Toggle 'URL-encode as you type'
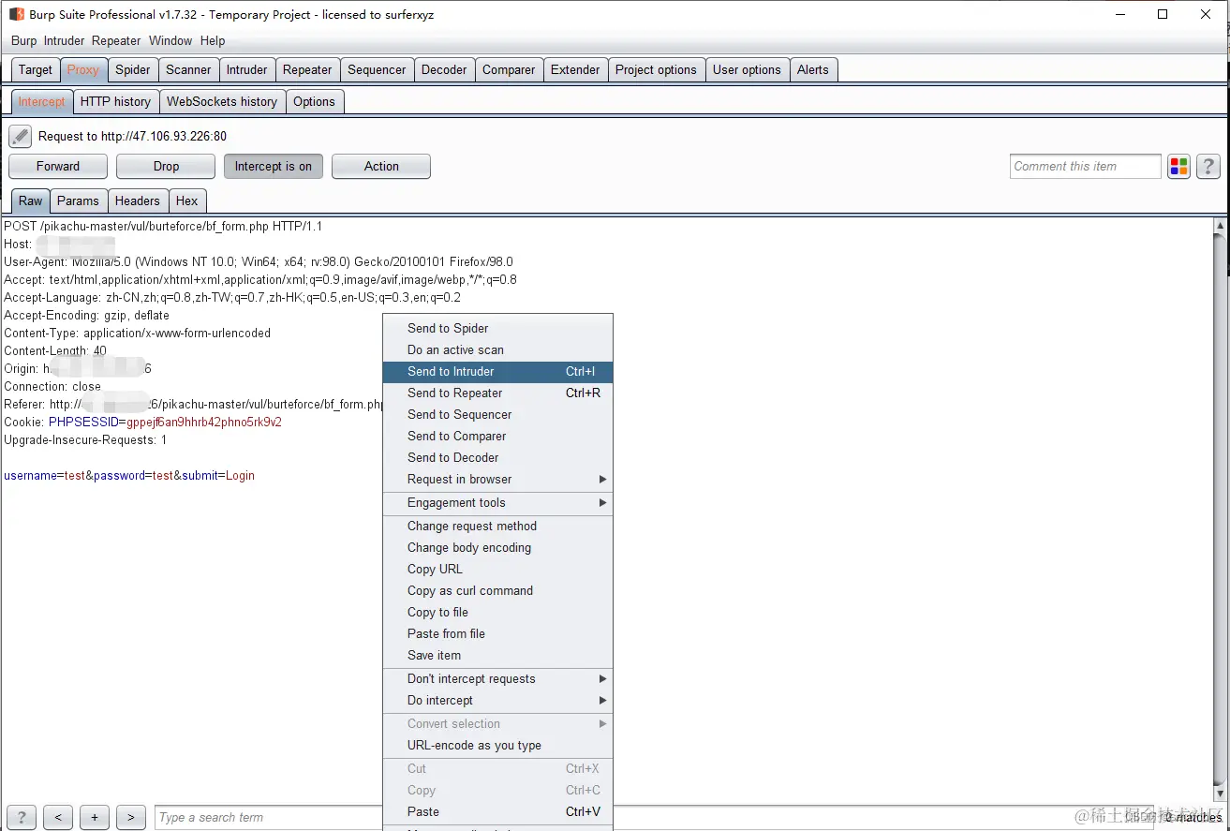The width and height of the screenshot is (1230, 831). [498, 745]
